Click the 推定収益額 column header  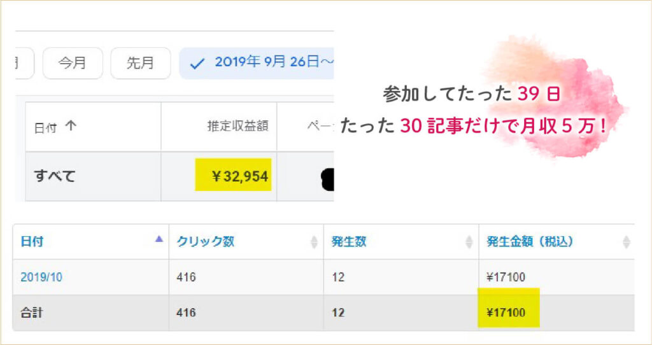point(239,127)
